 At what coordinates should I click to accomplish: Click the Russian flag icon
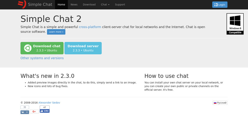point(215,103)
